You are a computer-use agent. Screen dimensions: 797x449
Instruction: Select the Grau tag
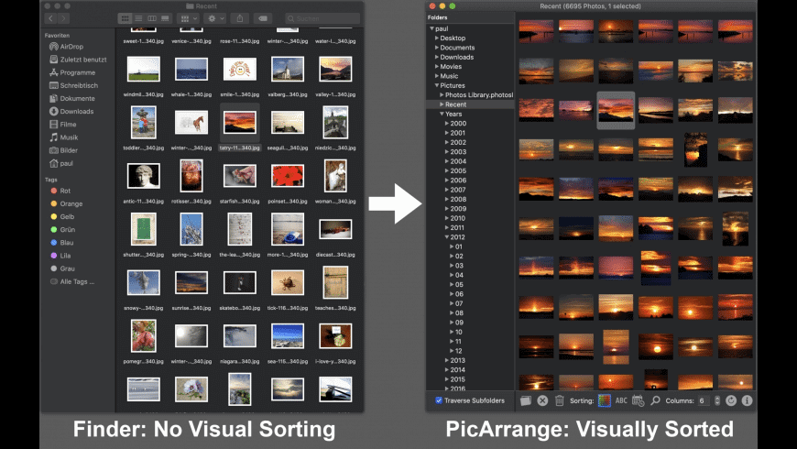[x=62, y=268]
